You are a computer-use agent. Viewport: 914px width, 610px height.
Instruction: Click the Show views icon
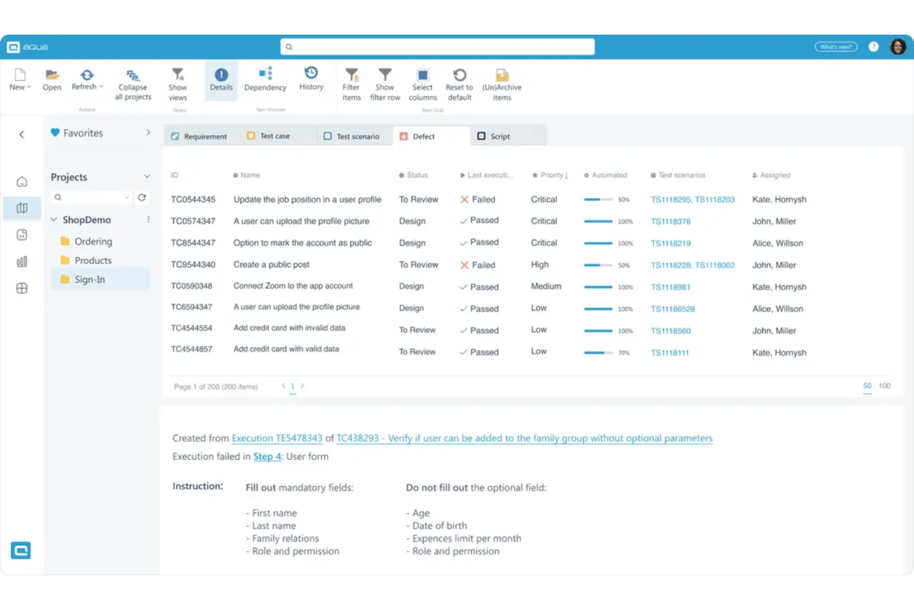[x=178, y=75]
